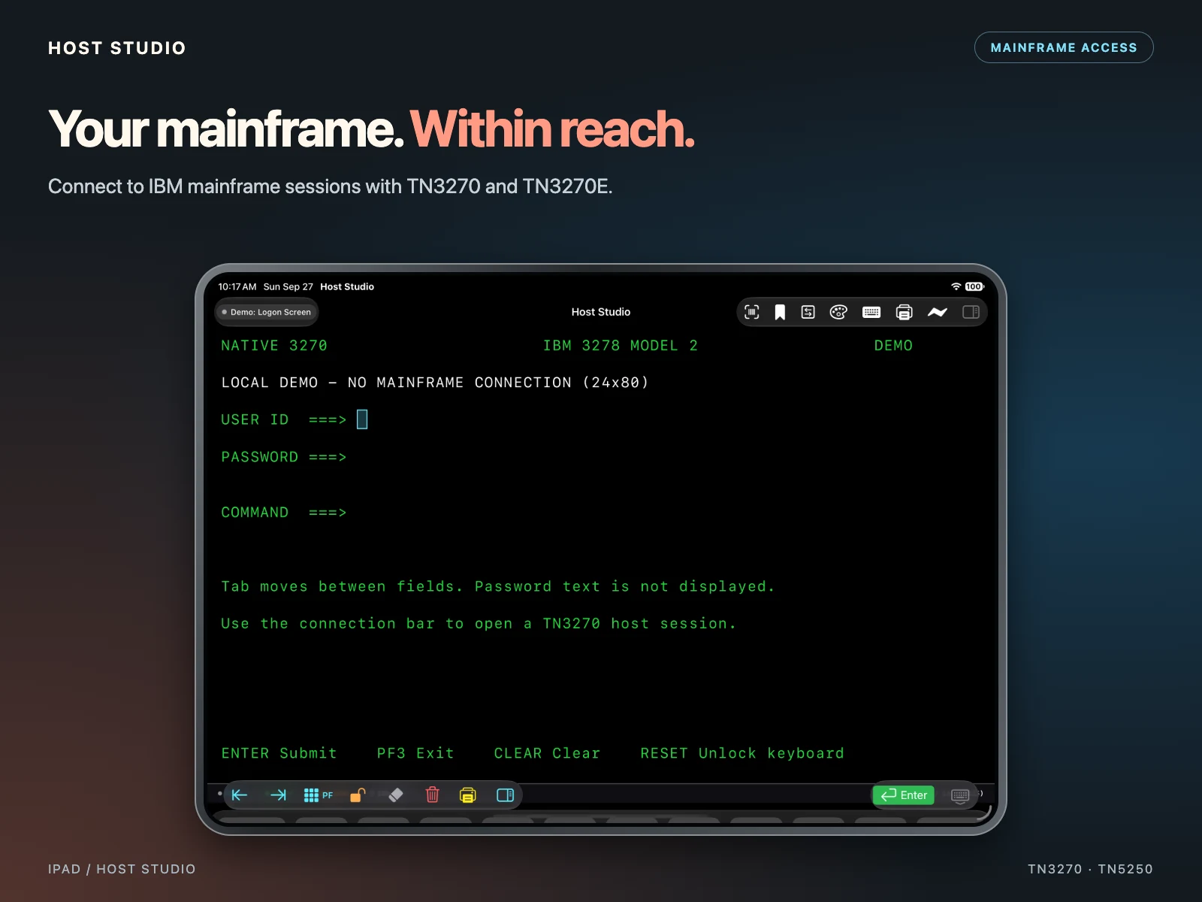The image size is (1202, 902).
Task: Click the Wi-Fi status icon
Action: [x=956, y=286]
